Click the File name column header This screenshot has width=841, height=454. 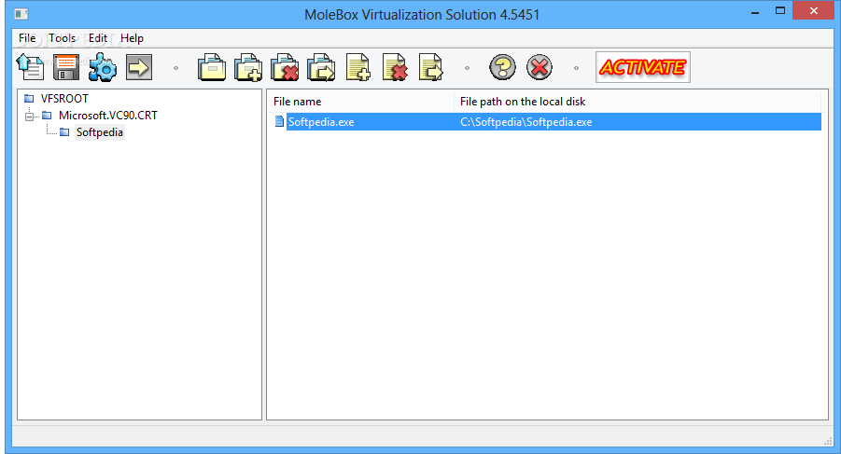360,102
